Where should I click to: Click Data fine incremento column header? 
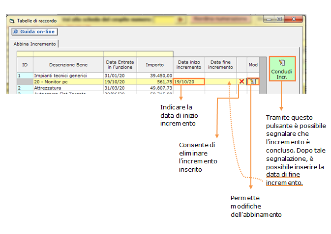tap(221, 65)
